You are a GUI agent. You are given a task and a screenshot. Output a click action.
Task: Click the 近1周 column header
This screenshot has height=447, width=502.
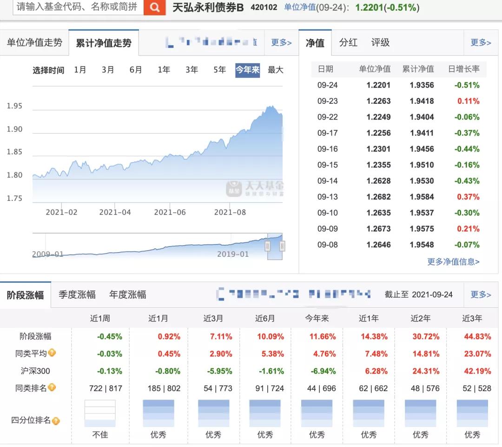[x=100, y=318]
